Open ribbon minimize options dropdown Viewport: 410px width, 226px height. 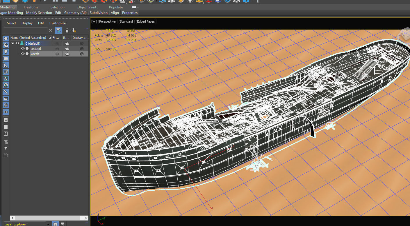click(x=138, y=7)
